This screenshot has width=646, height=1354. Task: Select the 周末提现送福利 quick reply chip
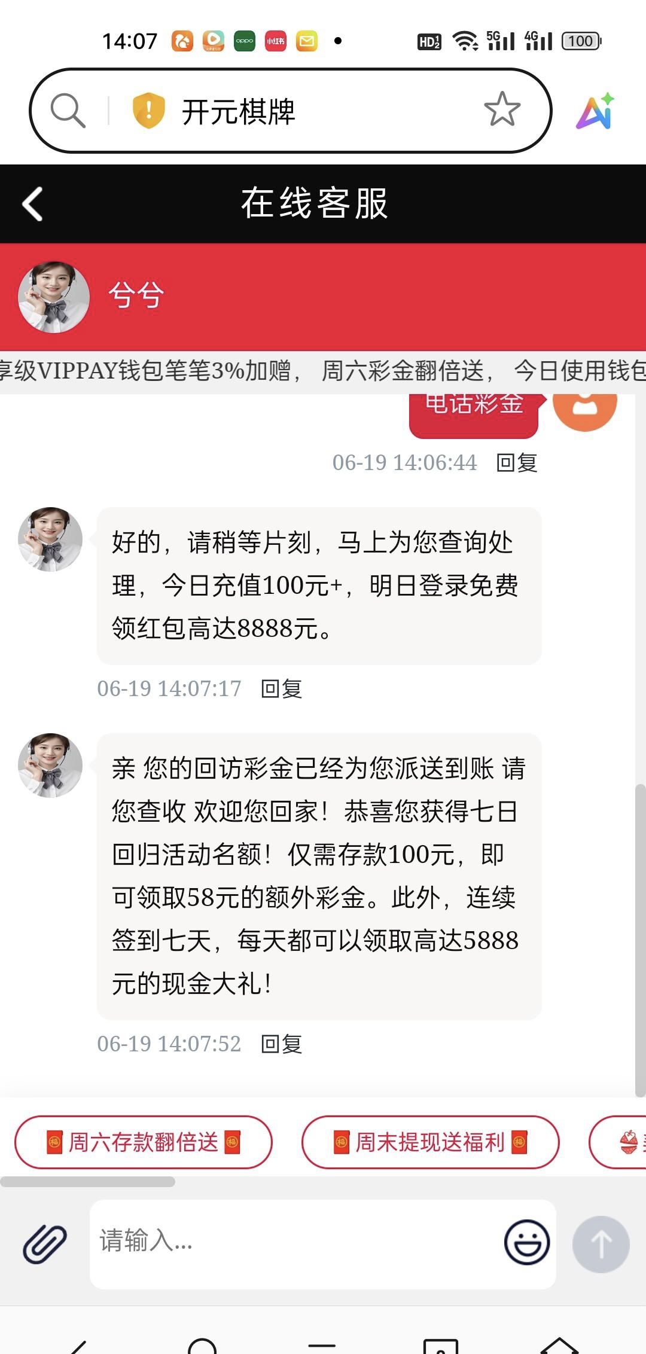click(430, 1142)
